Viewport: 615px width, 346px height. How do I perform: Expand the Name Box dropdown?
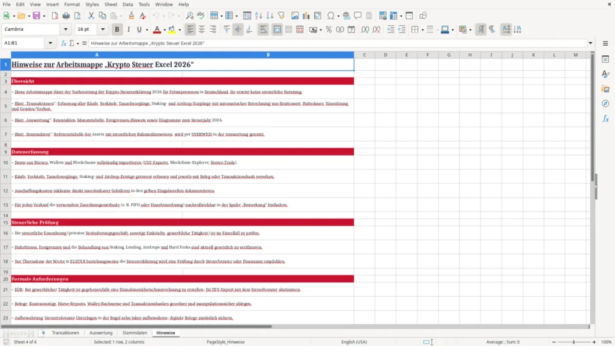pos(50,43)
